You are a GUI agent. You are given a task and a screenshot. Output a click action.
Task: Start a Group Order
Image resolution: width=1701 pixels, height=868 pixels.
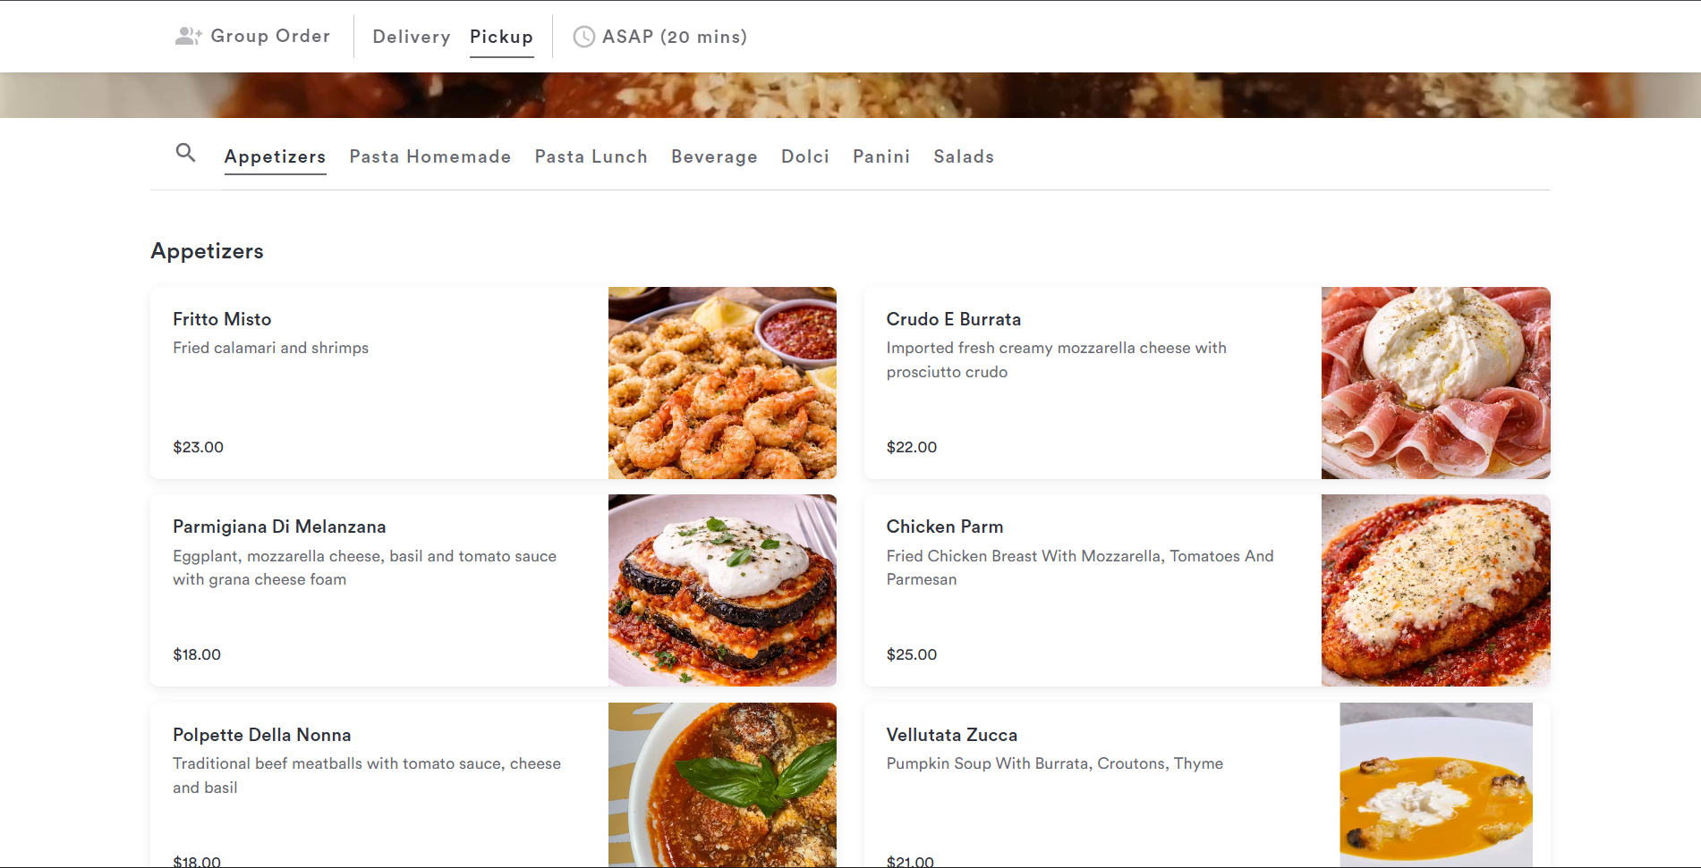pos(253,36)
